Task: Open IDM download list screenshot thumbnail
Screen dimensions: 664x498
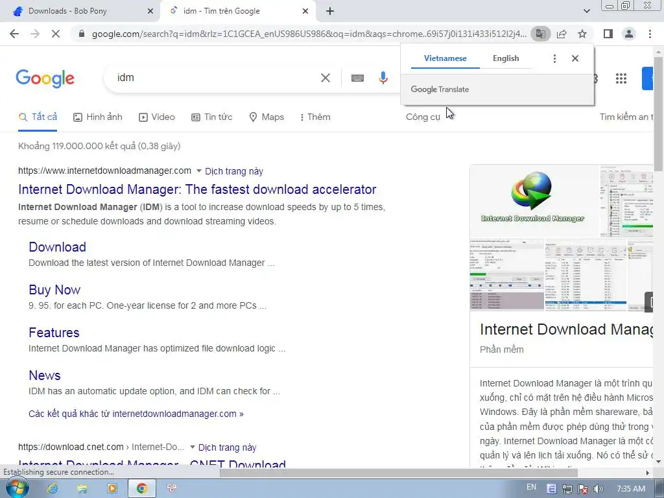Action: [586, 275]
